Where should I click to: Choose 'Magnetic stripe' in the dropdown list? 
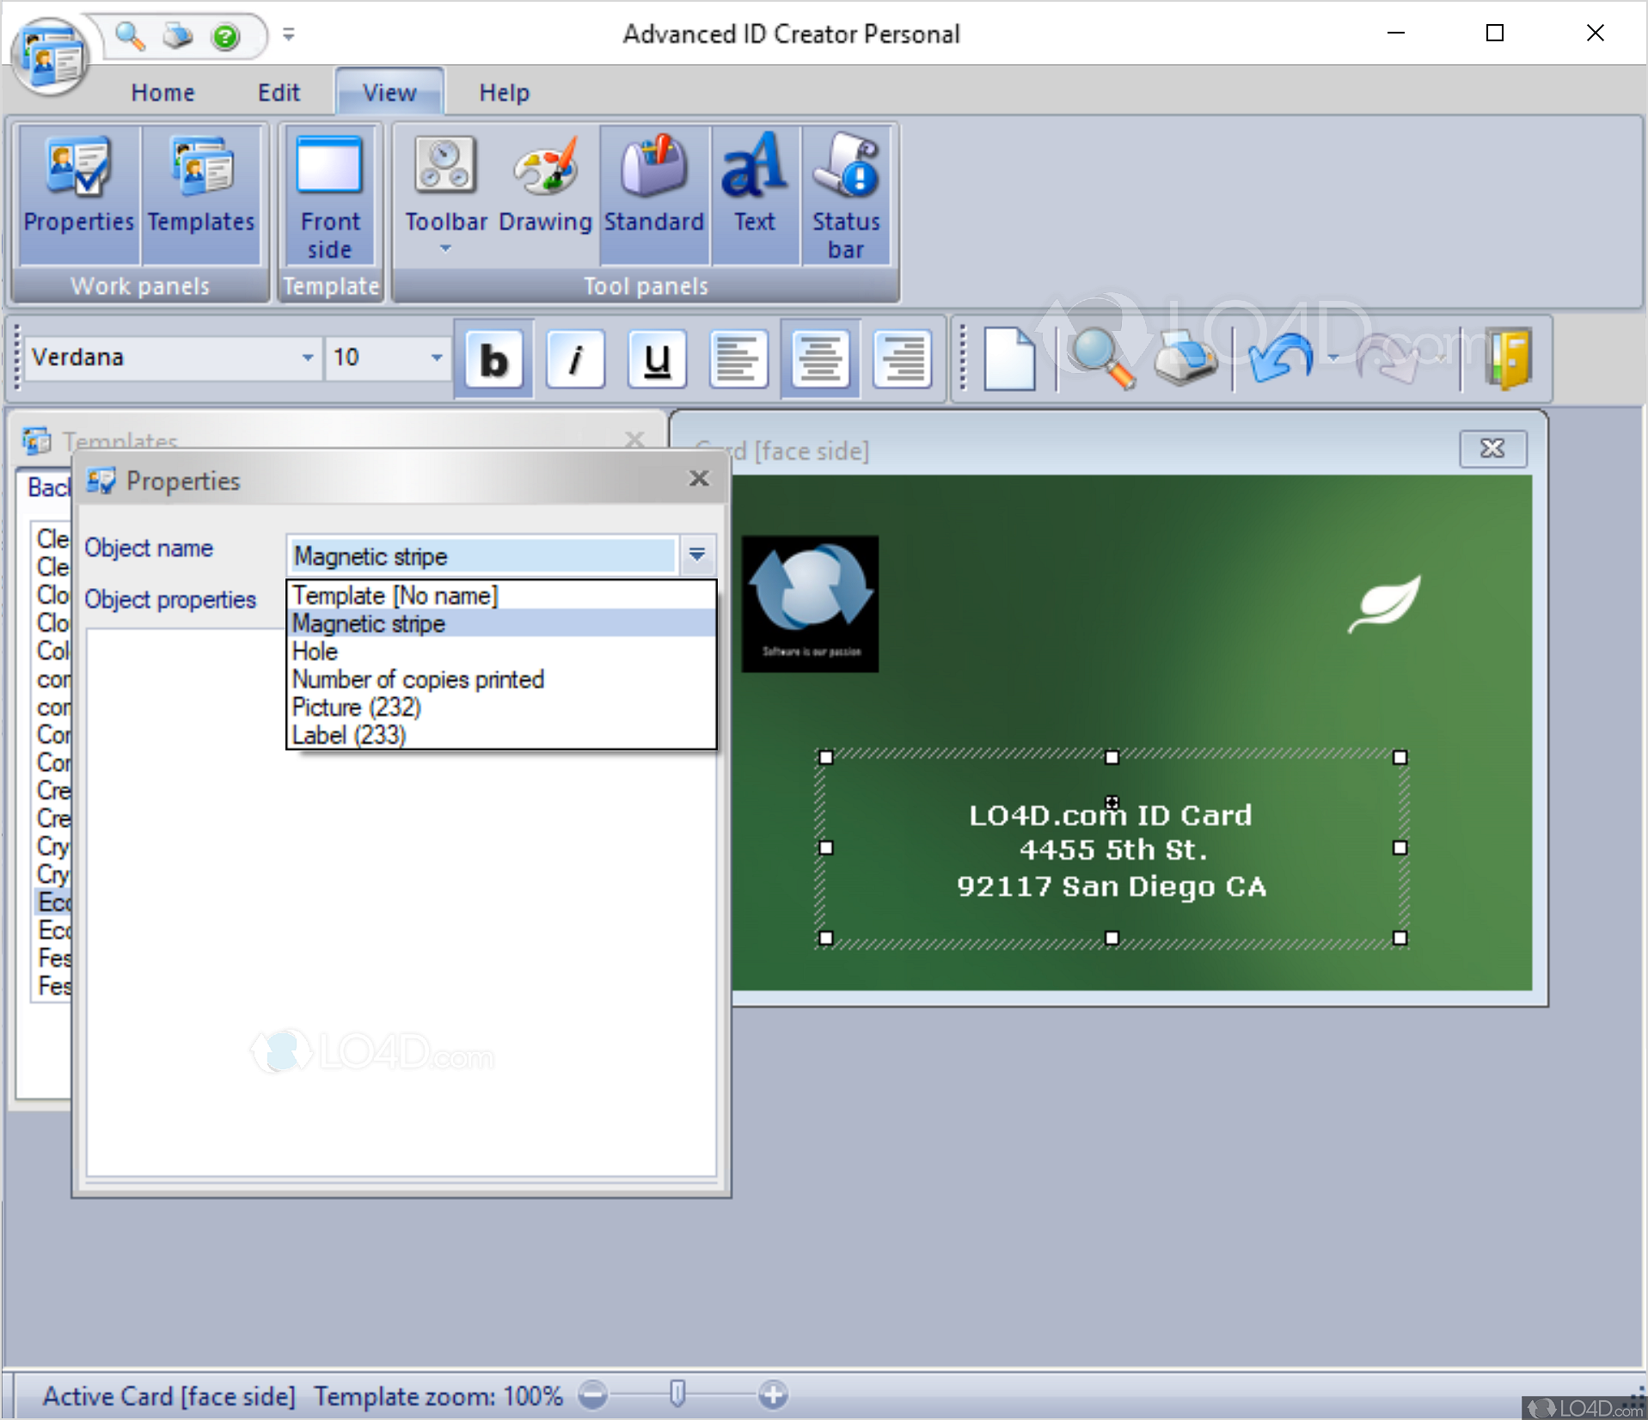(x=501, y=623)
